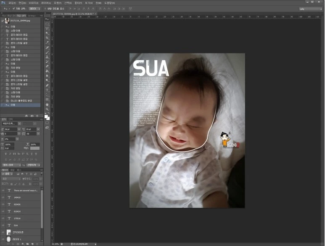
Task: Apply Underline style in Character panel
Action: (x=32, y=154)
